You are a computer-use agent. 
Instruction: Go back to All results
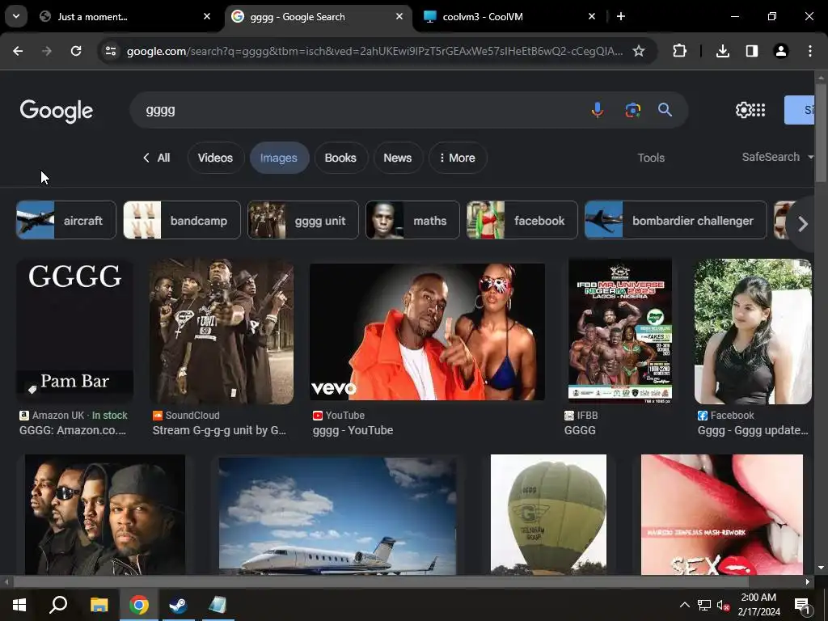click(157, 158)
